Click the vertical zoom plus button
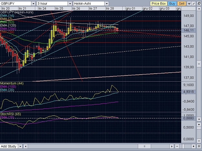This screenshot has width=202, height=151. point(199,124)
